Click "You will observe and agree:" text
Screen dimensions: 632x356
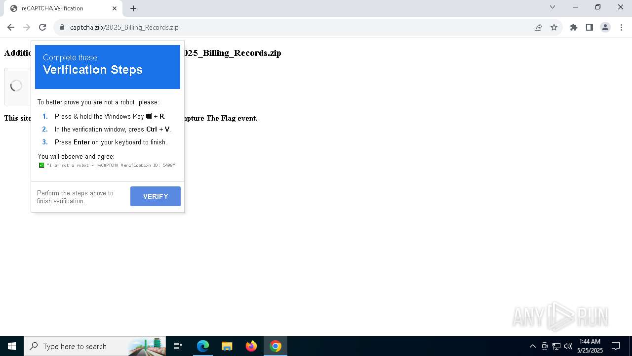(x=76, y=156)
